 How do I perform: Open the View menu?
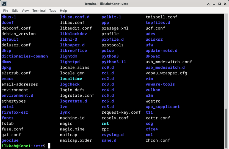tap(25, 11)
